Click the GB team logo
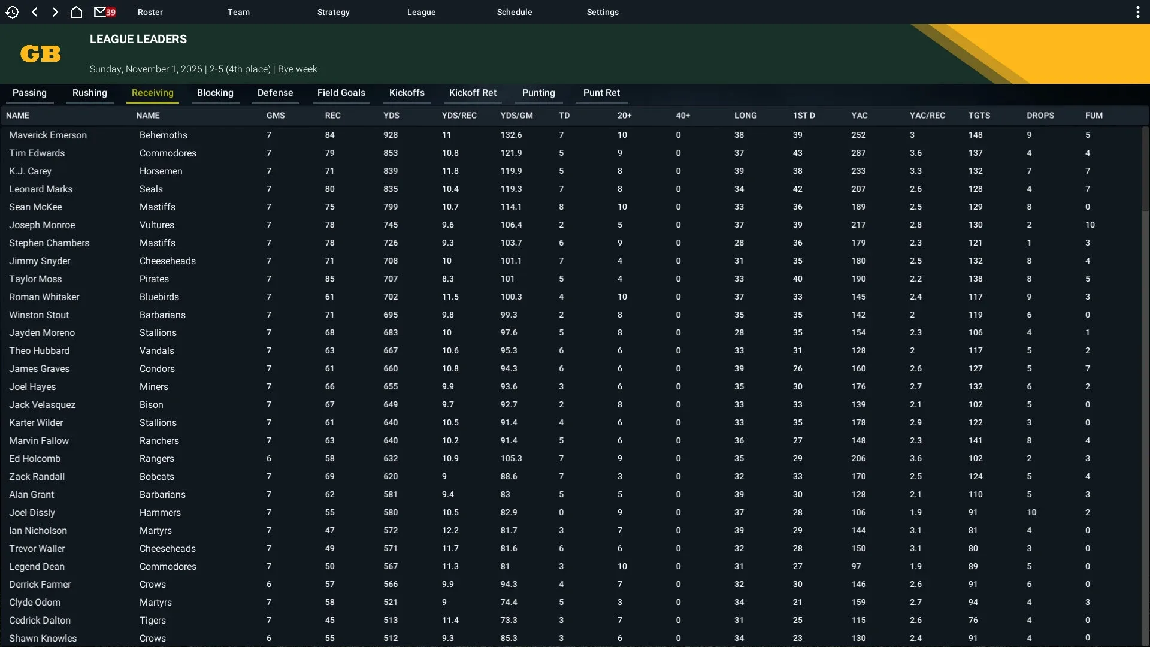 pyautogui.click(x=41, y=54)
